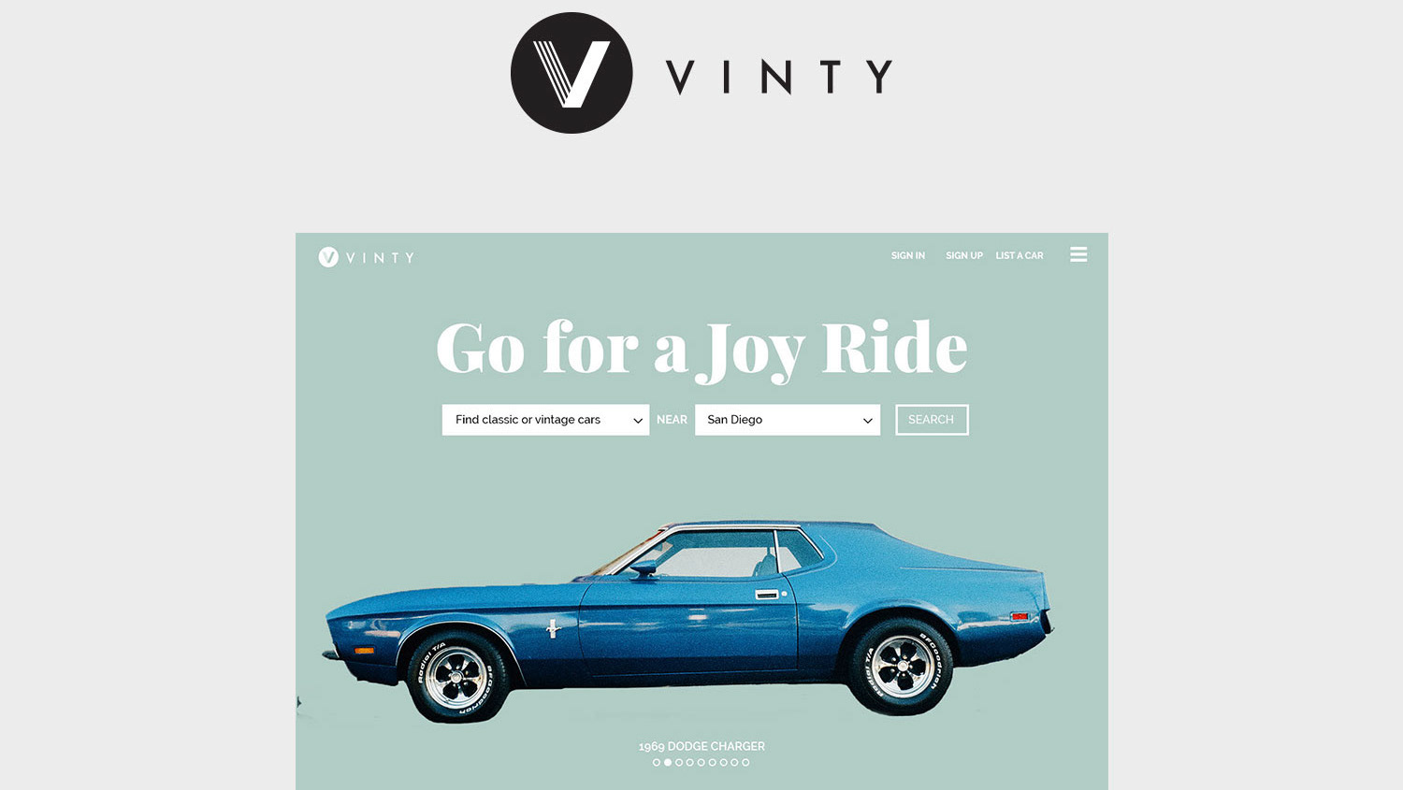The height and width of the screenshot is (790, 1403).
Task: Click the large VINTY wordmark text
Action: coord(779,77)
